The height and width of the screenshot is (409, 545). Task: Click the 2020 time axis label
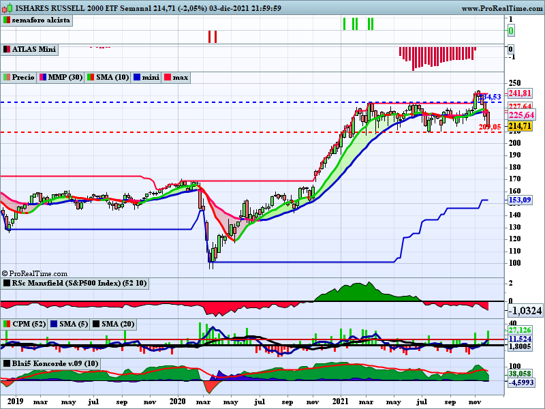[178, 401]
